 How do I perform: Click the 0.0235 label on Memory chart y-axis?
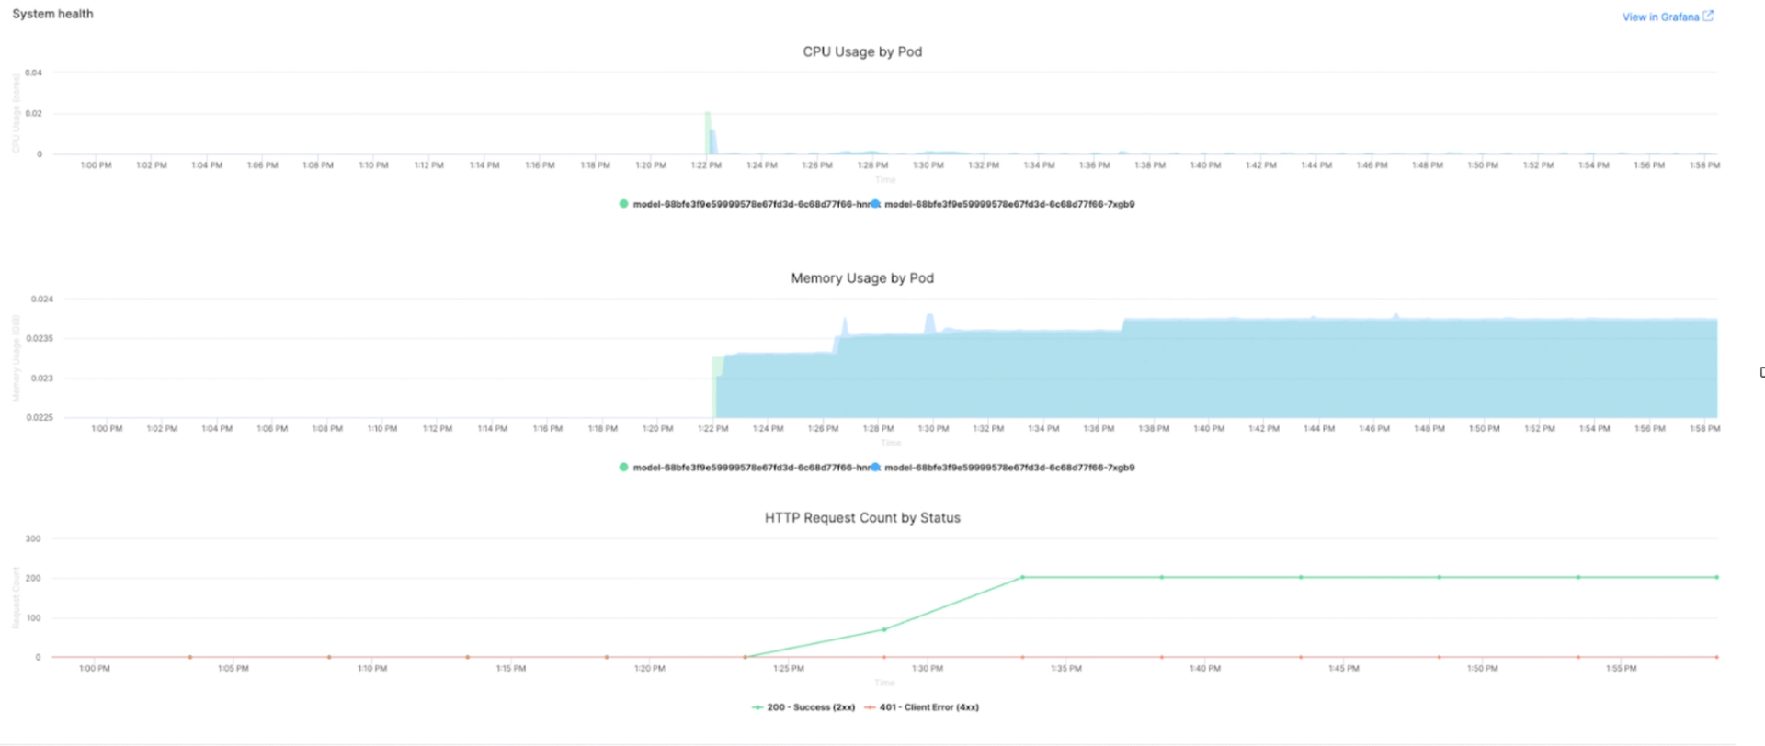[x=40, y=339]
